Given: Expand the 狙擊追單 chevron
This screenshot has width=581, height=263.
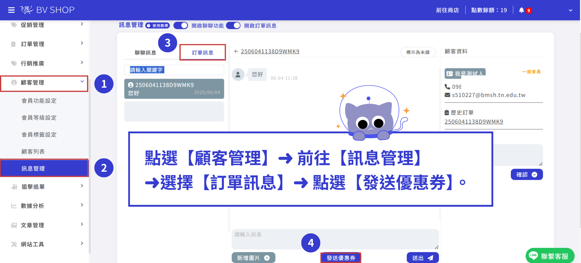Looking at the screenshot, I should pos(82,186).
